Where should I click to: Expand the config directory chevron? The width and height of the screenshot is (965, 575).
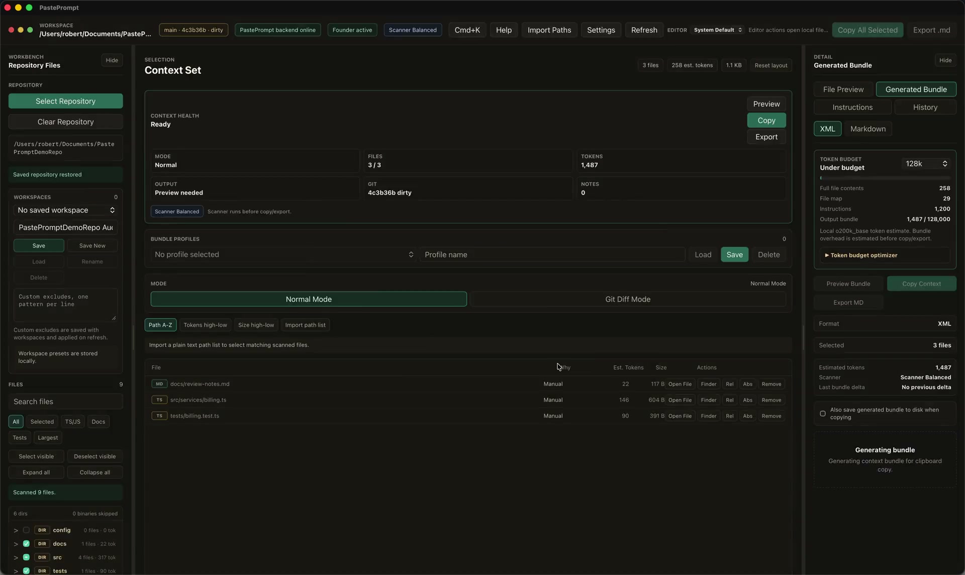(x=16, y=530)
